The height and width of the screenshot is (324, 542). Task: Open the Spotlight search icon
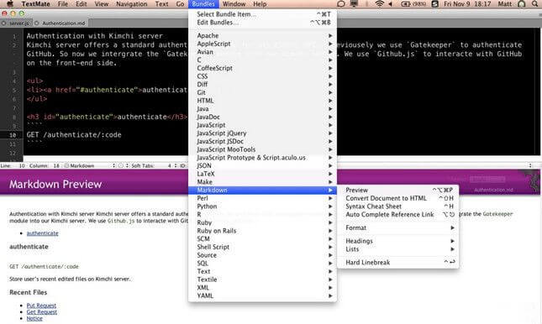click(x=535, y=4)
